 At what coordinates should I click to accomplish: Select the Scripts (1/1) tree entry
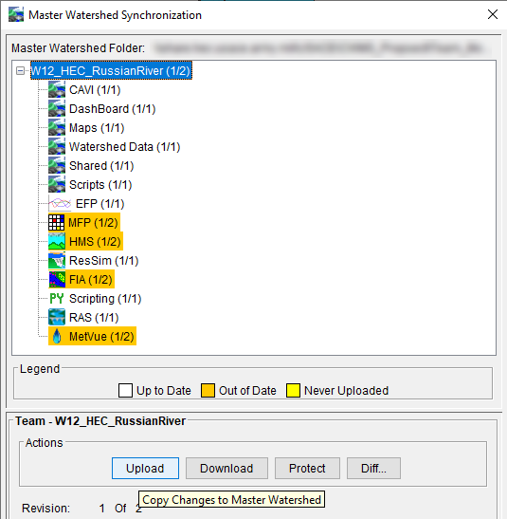(x=100, y=185)
